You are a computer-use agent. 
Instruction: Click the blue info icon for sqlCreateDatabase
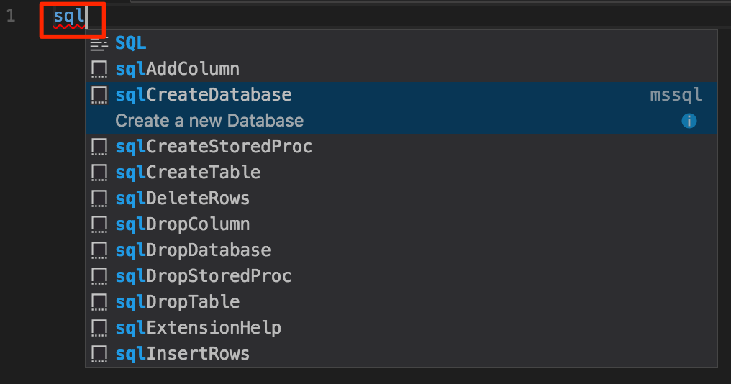689,121
